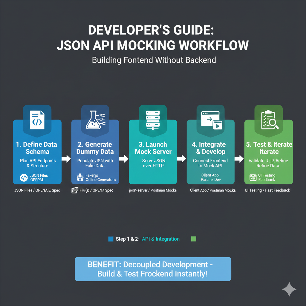Image resolution: width=306 pixels, height=306 pixels.
Task: Switch to the Integrate & Develop card
Action: coord(210,152)
